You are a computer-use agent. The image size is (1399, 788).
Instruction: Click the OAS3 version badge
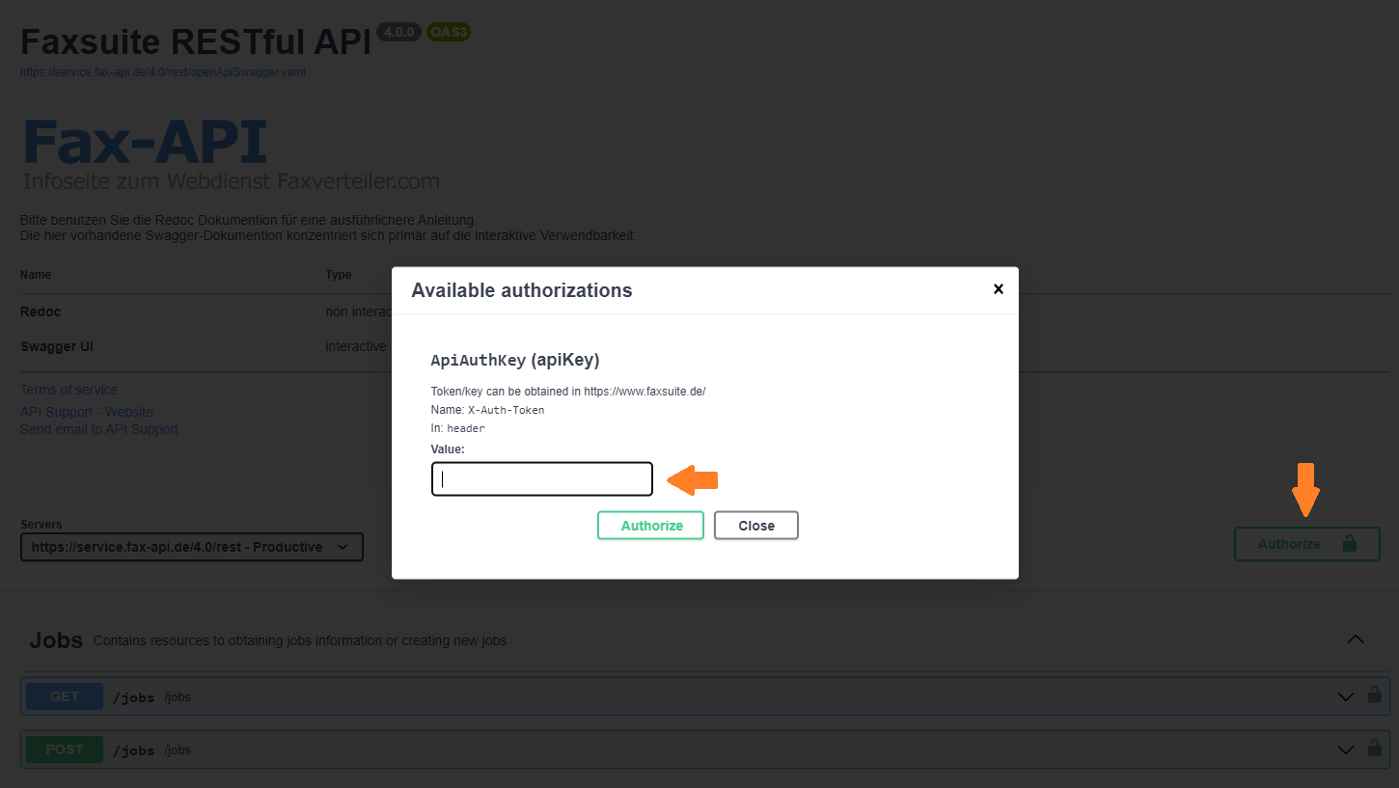tap(448, 32)
